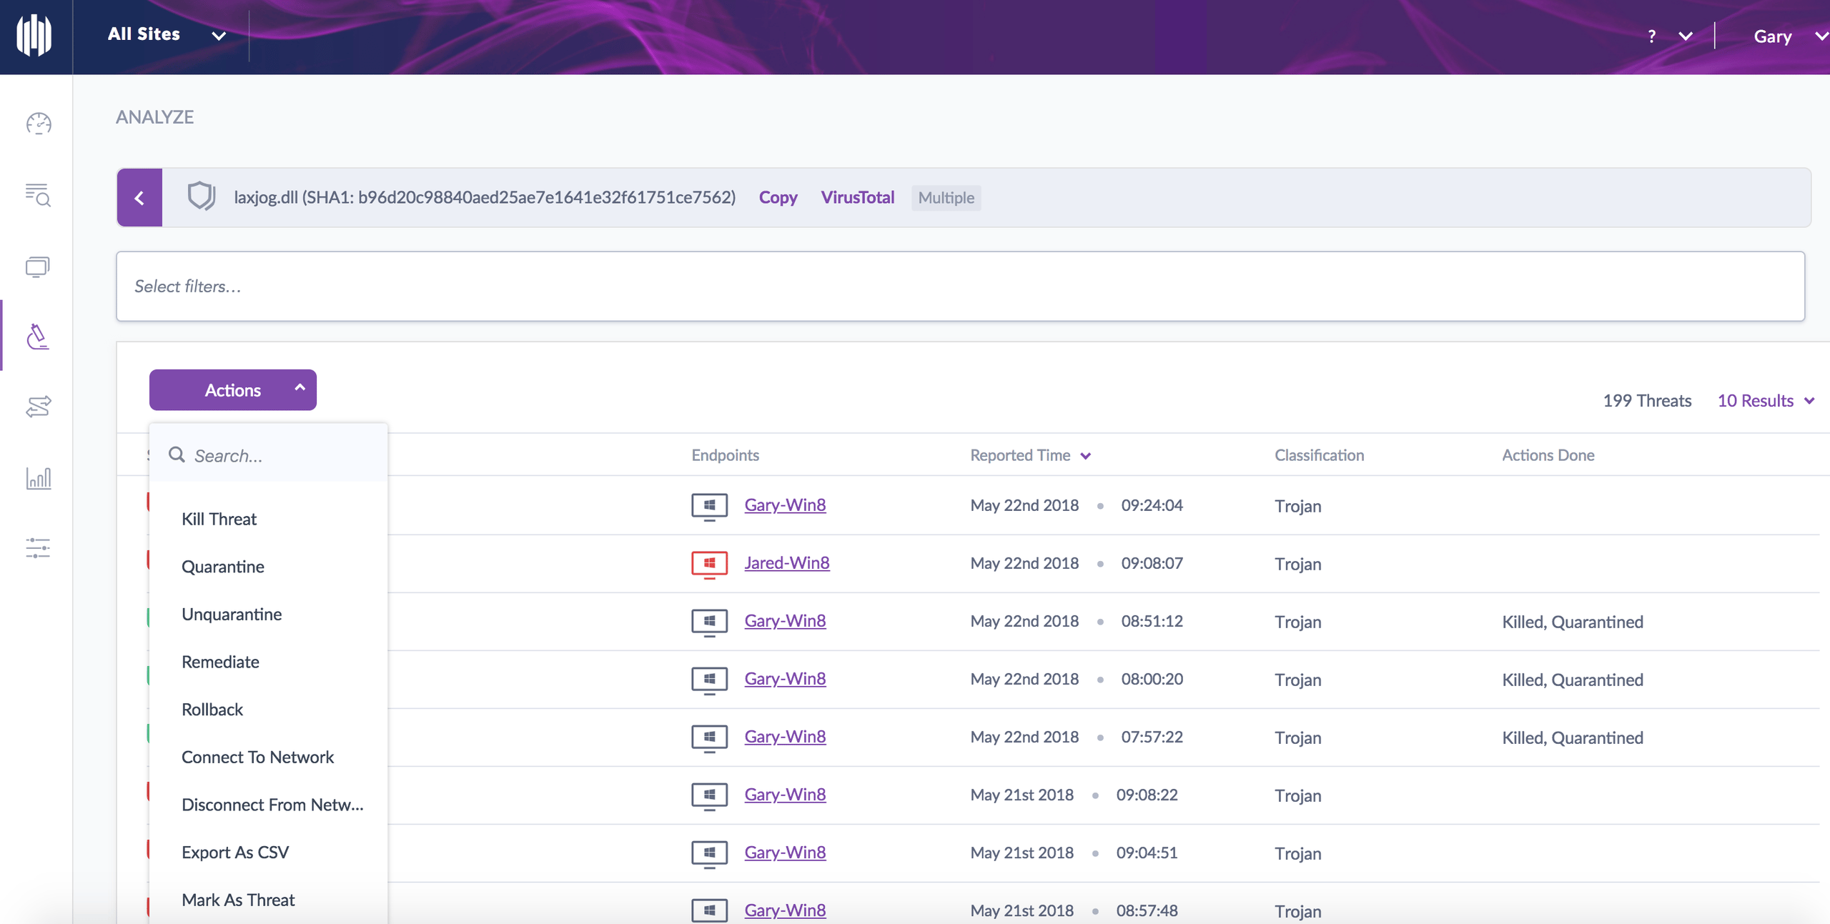This screenshot has height=924, width=1830.
Task: Select Remediate from Actions menu
Action: click(220, 662)
